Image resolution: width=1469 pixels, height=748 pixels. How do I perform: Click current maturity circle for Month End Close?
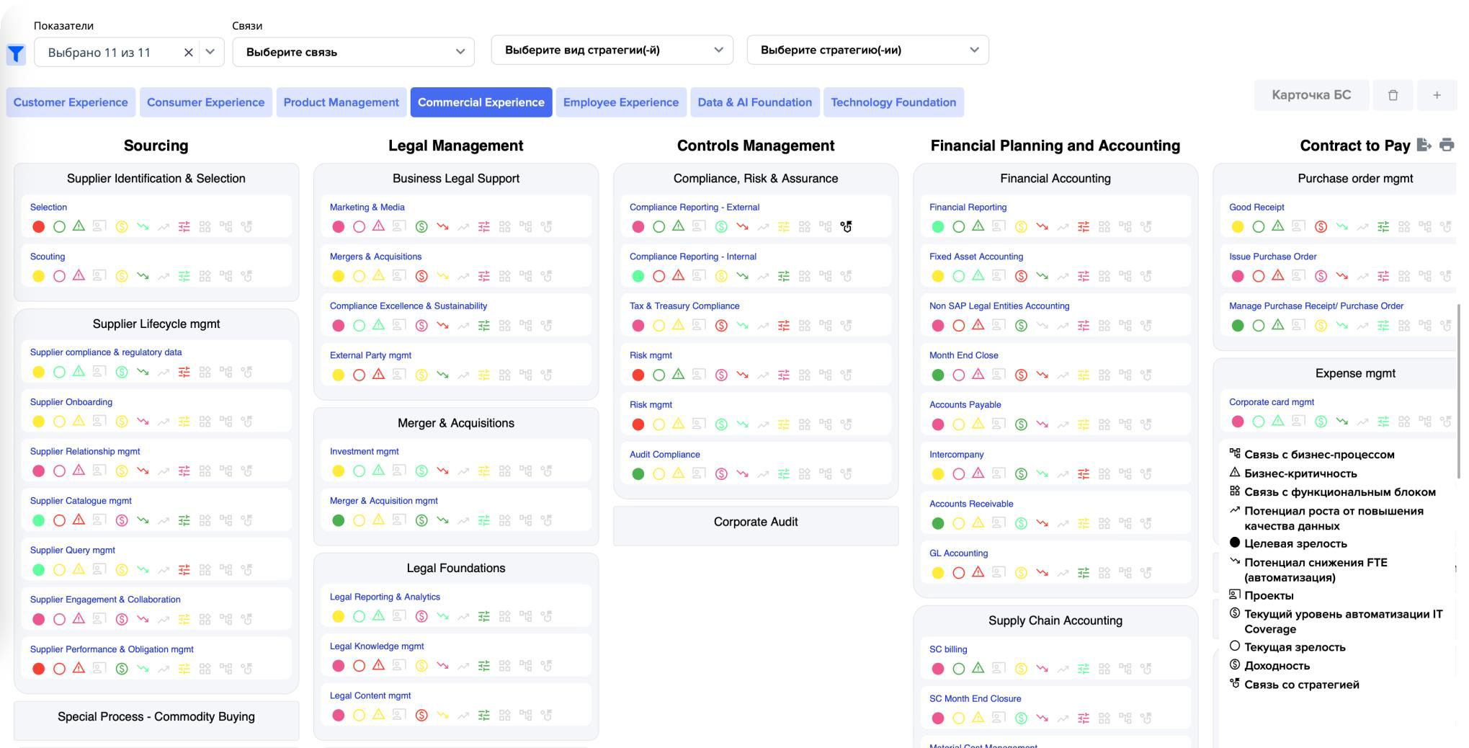(959, 375)
